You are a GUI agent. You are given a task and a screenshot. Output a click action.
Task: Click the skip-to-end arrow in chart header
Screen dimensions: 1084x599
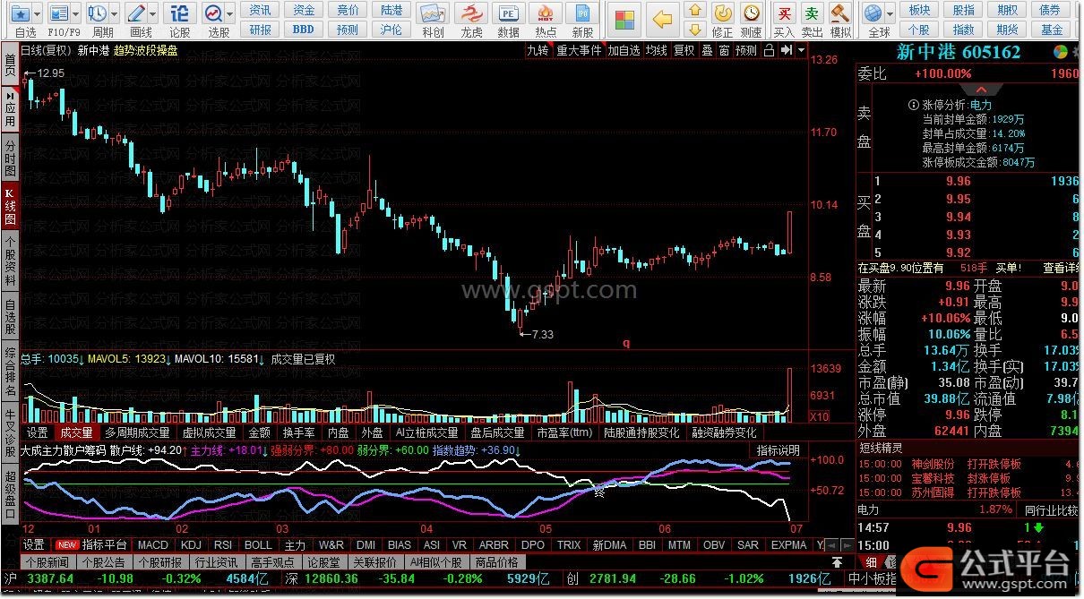pos(786,50)
